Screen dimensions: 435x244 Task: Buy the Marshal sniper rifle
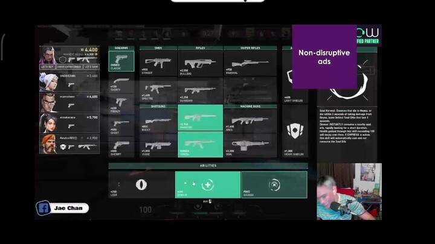[250, 63]
